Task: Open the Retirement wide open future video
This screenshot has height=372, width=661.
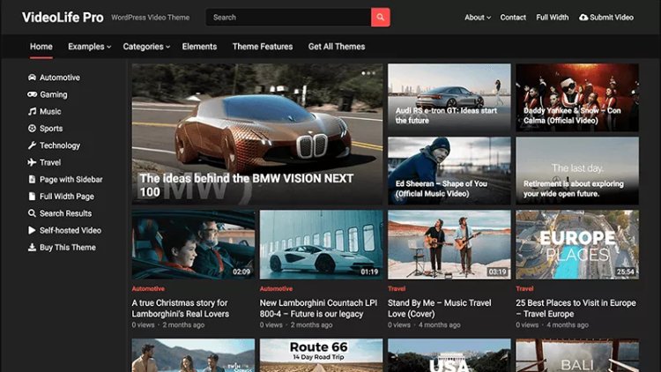Action: click(577, 171)
